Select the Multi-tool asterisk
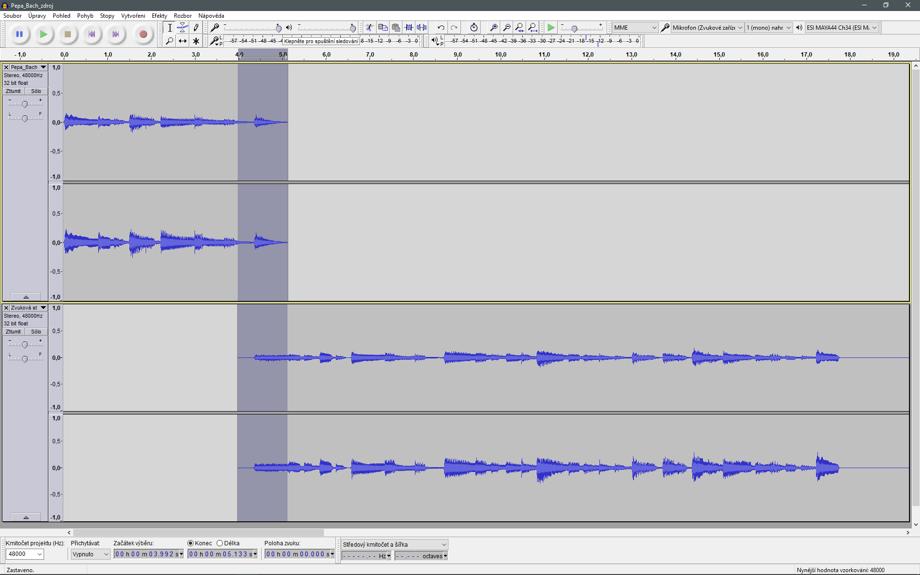This screenshot has width=920, height=575. click(x=196, y=41)
